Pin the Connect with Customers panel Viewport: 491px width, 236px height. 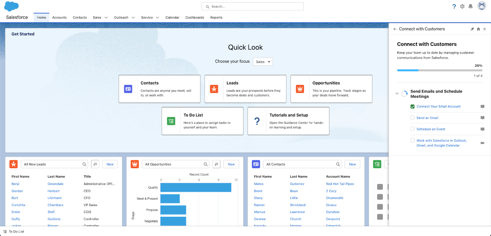(x=472, y=29)
